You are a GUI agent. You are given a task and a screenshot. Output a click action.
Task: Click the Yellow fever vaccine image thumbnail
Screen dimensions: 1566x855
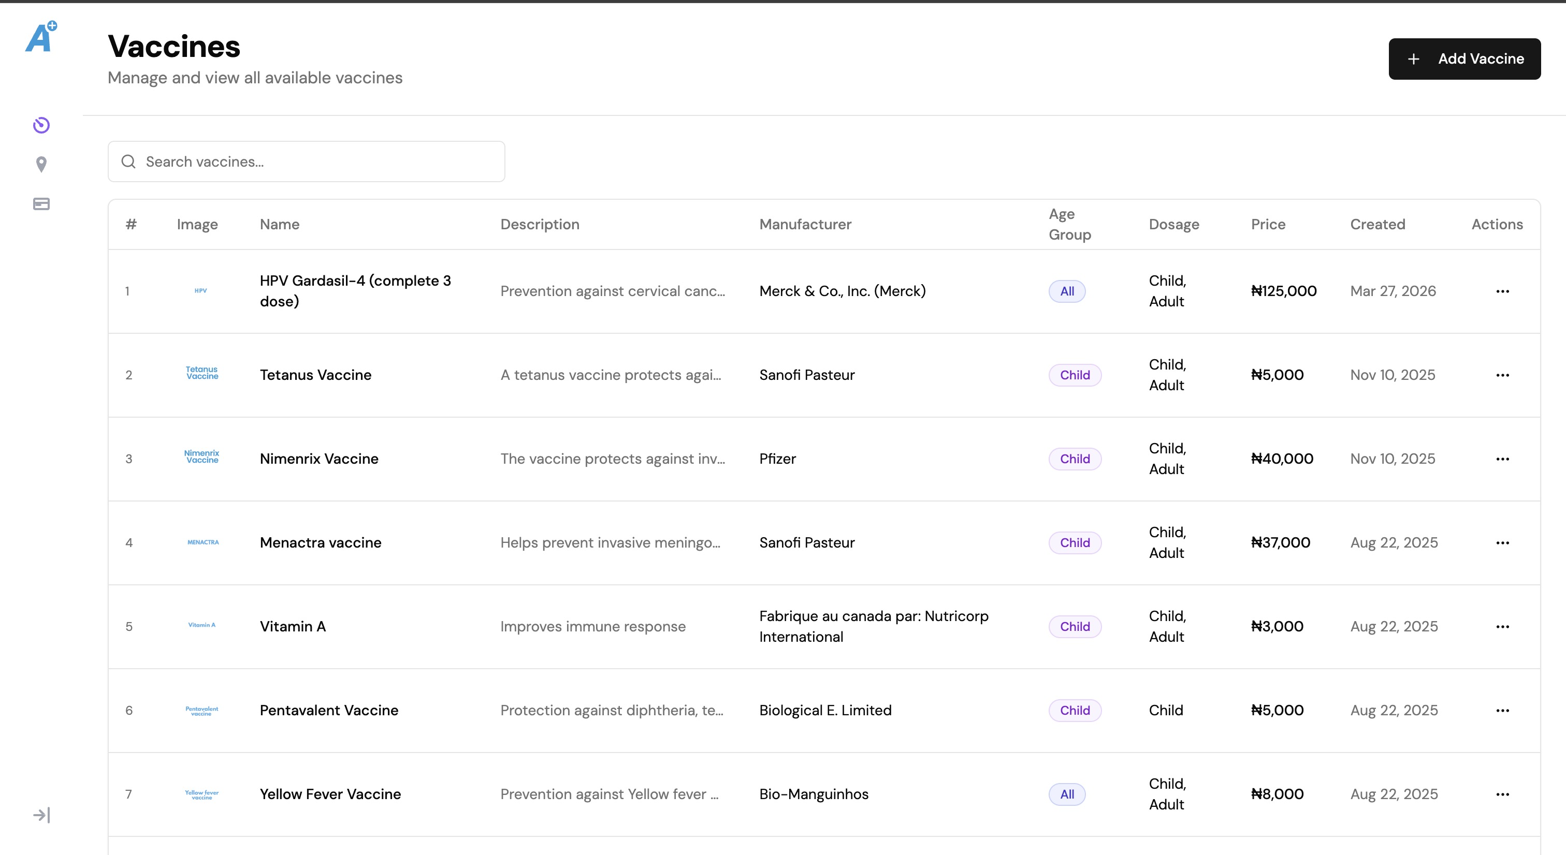pyautogui.click(x=202, y=794)
